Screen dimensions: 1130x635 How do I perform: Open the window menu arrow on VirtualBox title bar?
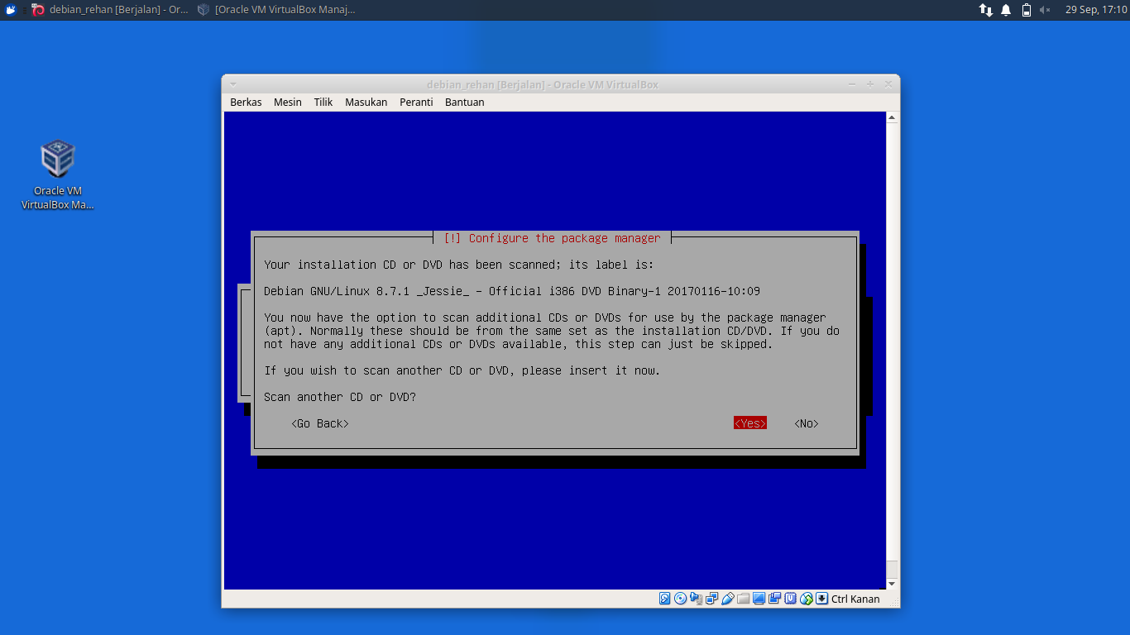[x=233, y=84]
